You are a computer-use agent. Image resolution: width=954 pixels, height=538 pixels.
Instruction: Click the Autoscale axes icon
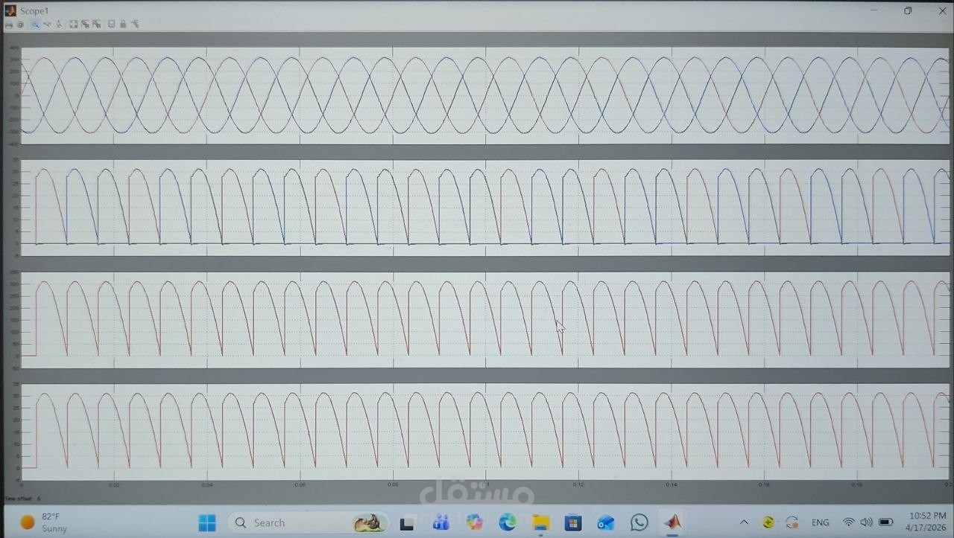[x=74, y=25]
